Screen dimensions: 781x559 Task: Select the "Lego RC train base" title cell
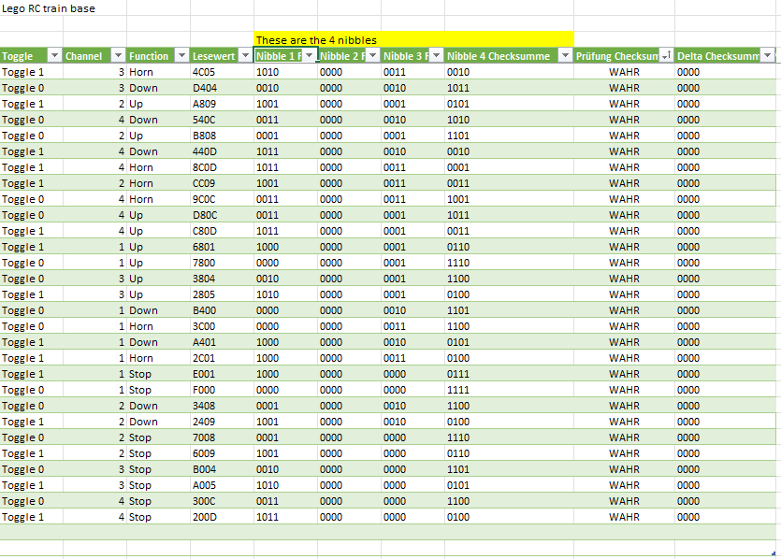pos(49,8)
